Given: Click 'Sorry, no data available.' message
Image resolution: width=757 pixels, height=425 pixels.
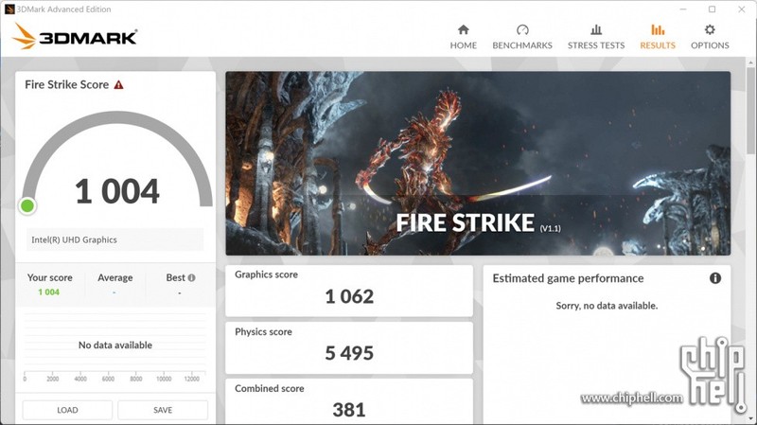Looking at the screenshot, I should tap(607, 306).
